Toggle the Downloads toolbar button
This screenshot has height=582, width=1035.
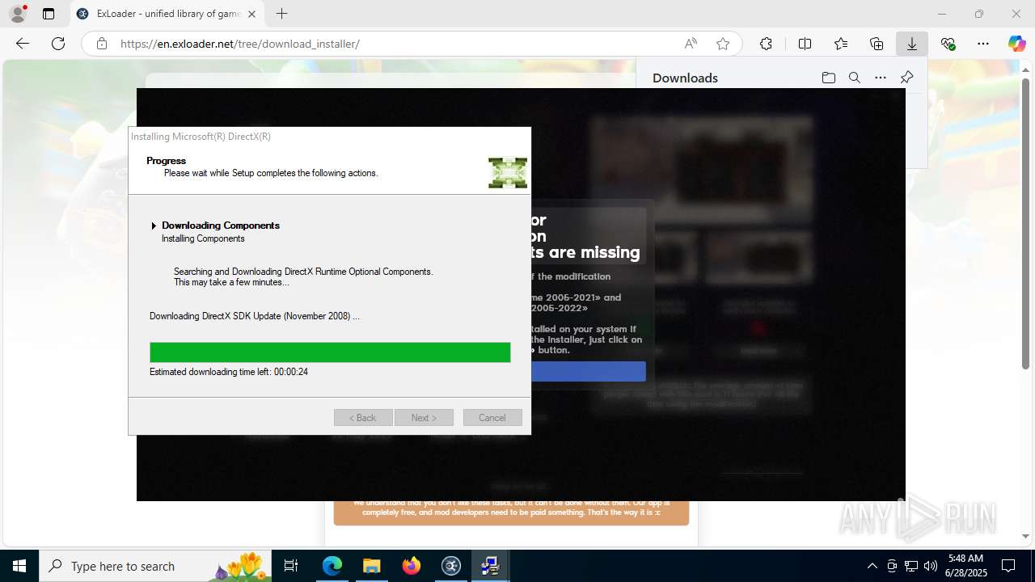912,44
